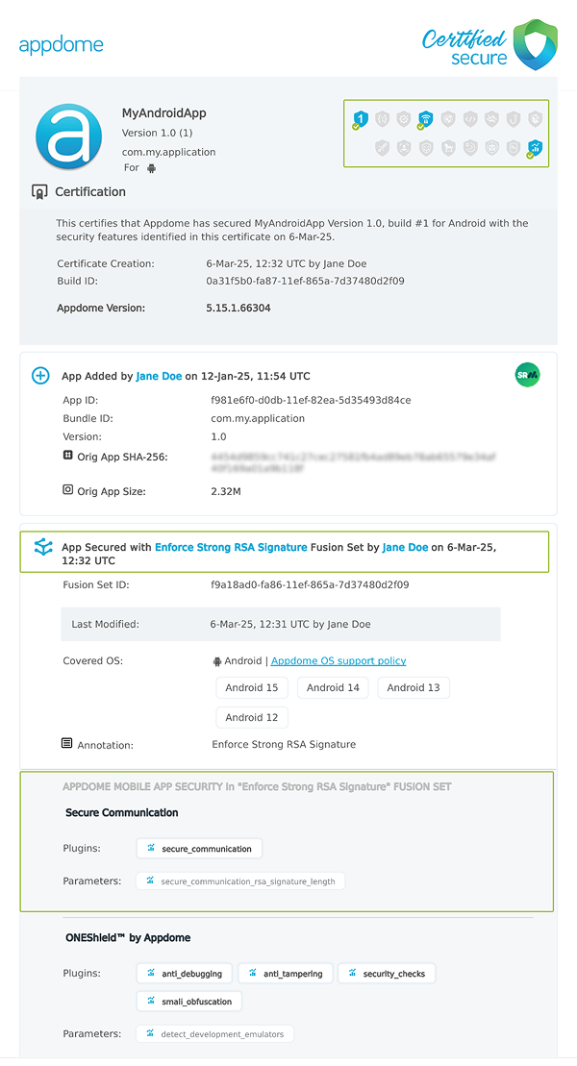Click the green SRM circular icon

527,375
